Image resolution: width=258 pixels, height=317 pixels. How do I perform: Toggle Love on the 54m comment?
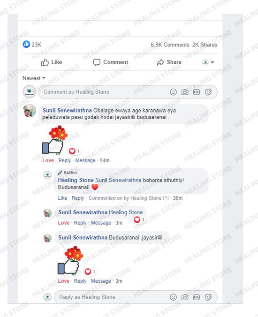[x=48, y=160]
